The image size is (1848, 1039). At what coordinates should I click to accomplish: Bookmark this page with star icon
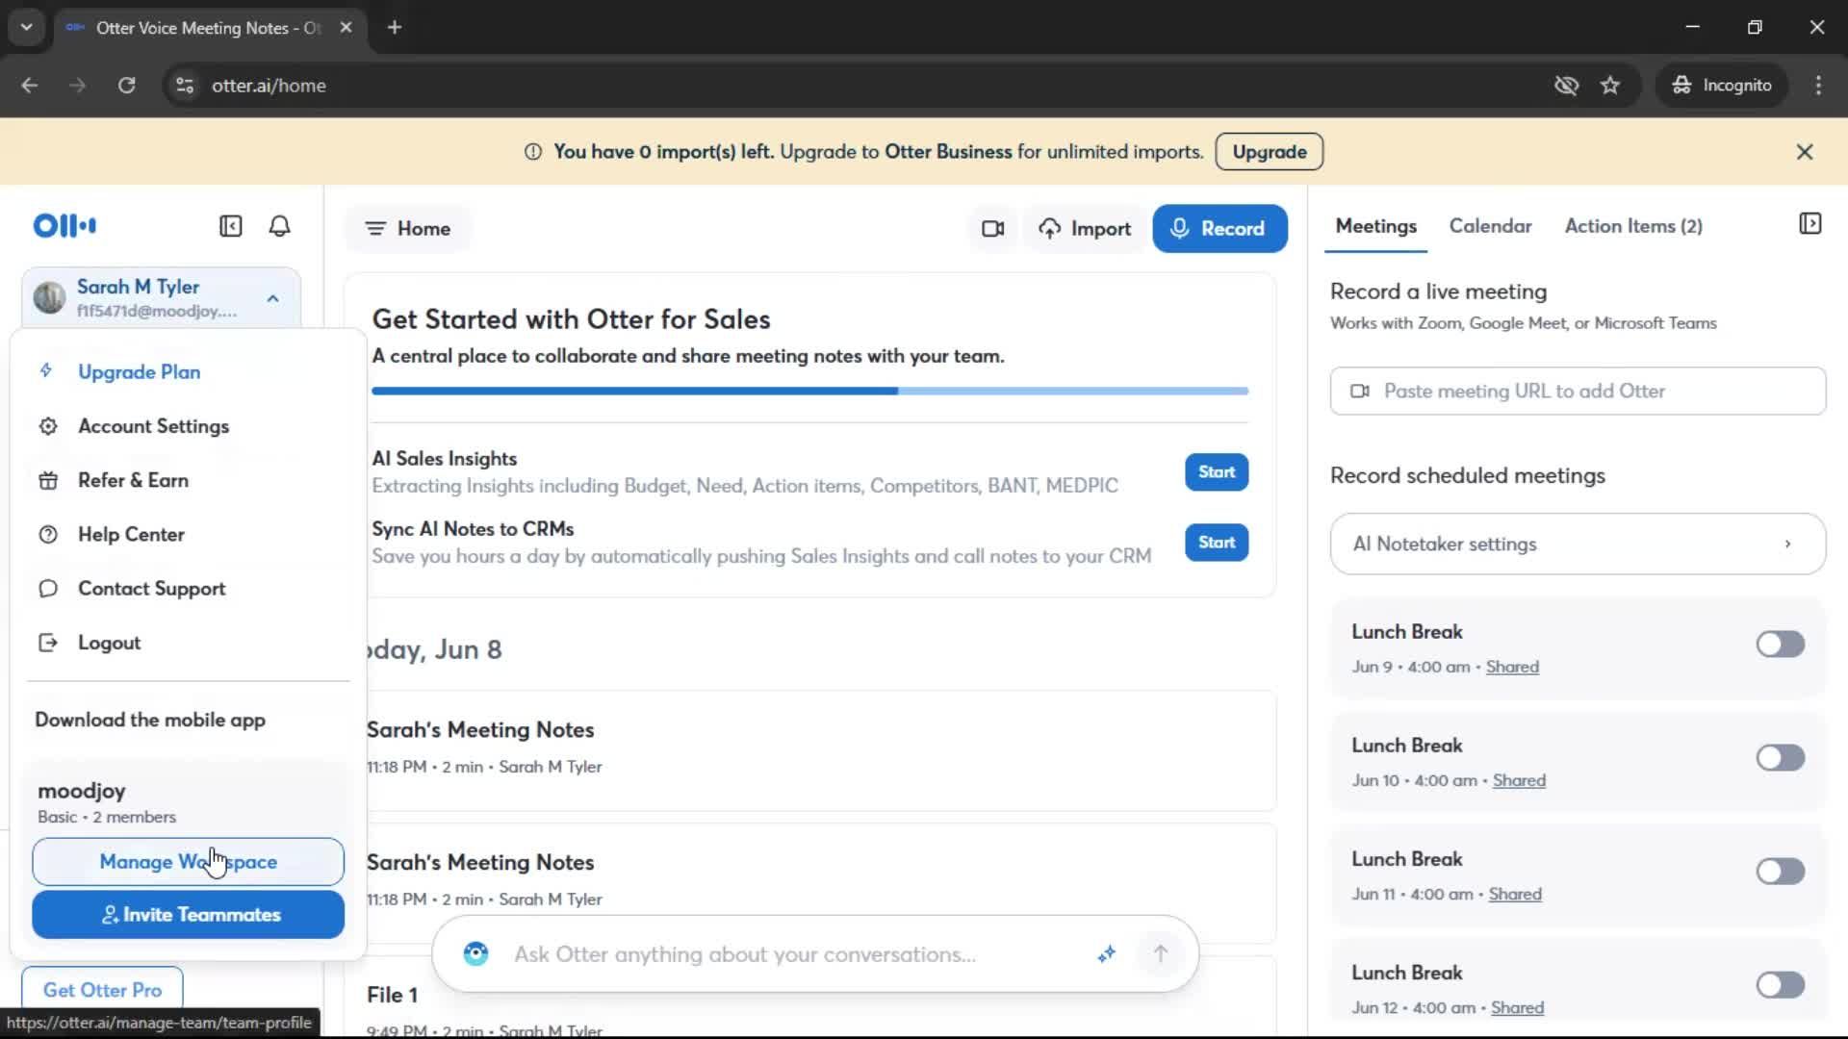[1610, 86]
